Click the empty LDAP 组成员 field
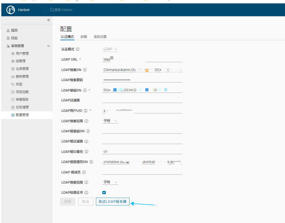 [142, 172]
